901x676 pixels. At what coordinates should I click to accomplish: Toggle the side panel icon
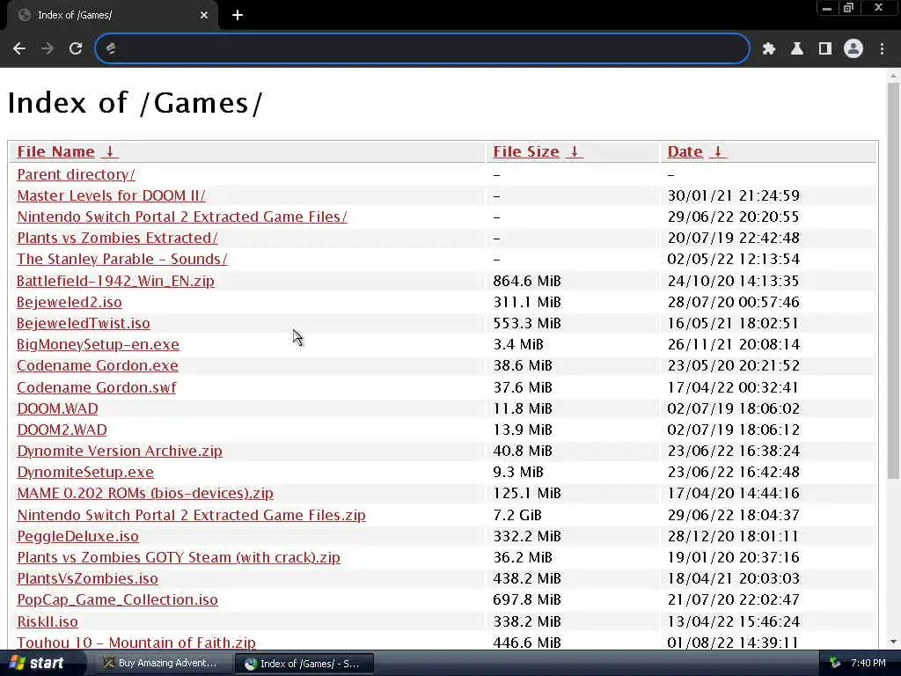pos(825,49)
